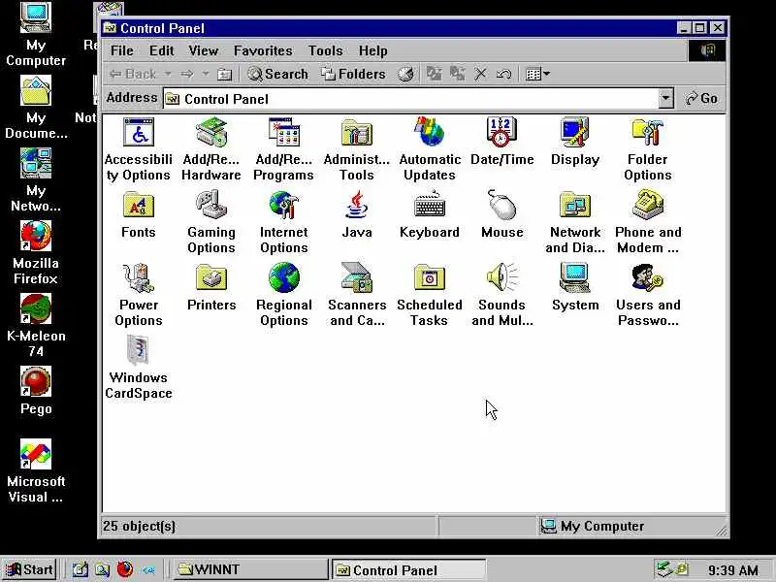
Task: Open Phone and Modem icon
Action: point(647,205)
